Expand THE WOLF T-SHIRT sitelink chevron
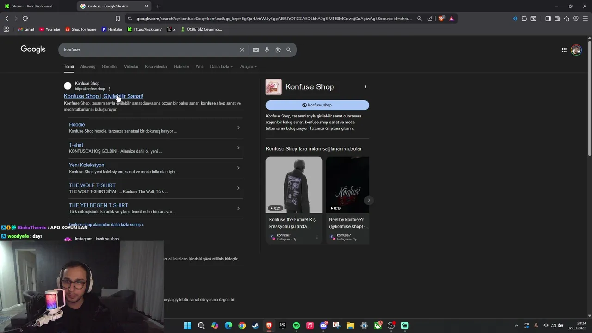 coord(238,188)
